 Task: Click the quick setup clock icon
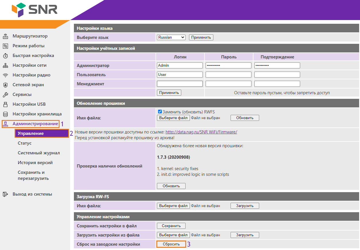tap(5, 56)
